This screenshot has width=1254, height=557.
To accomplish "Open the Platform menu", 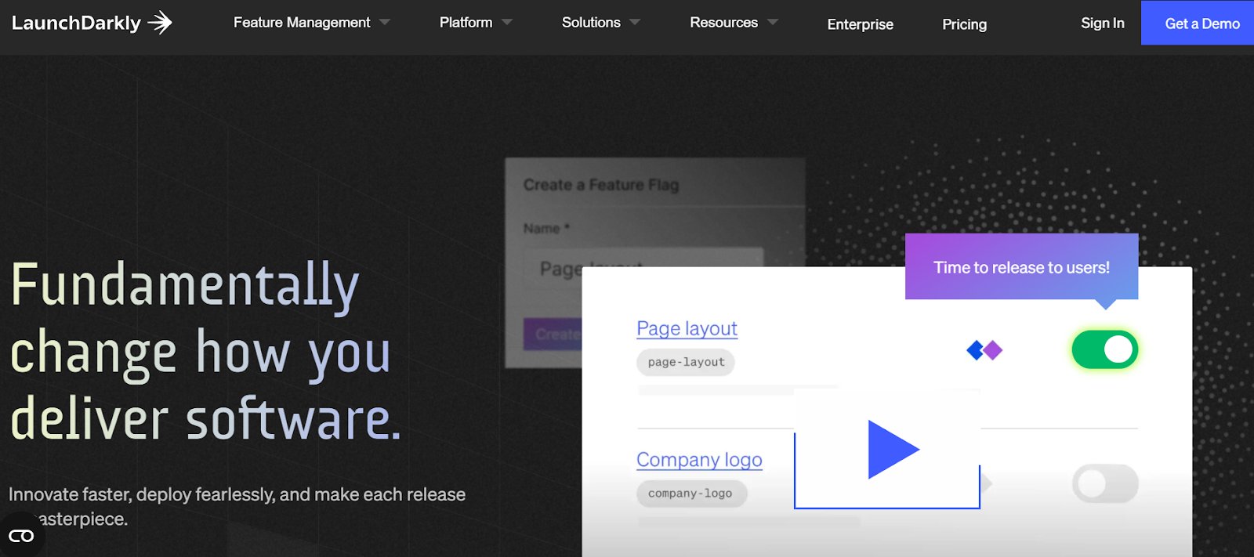I will pyautogui.click(x=466, y=23).
